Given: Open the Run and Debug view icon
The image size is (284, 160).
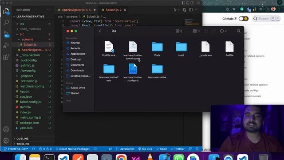Looking at the screenshot, I should coord(6,45).
